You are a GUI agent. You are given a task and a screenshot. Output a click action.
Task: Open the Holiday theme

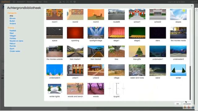point(13,38)
